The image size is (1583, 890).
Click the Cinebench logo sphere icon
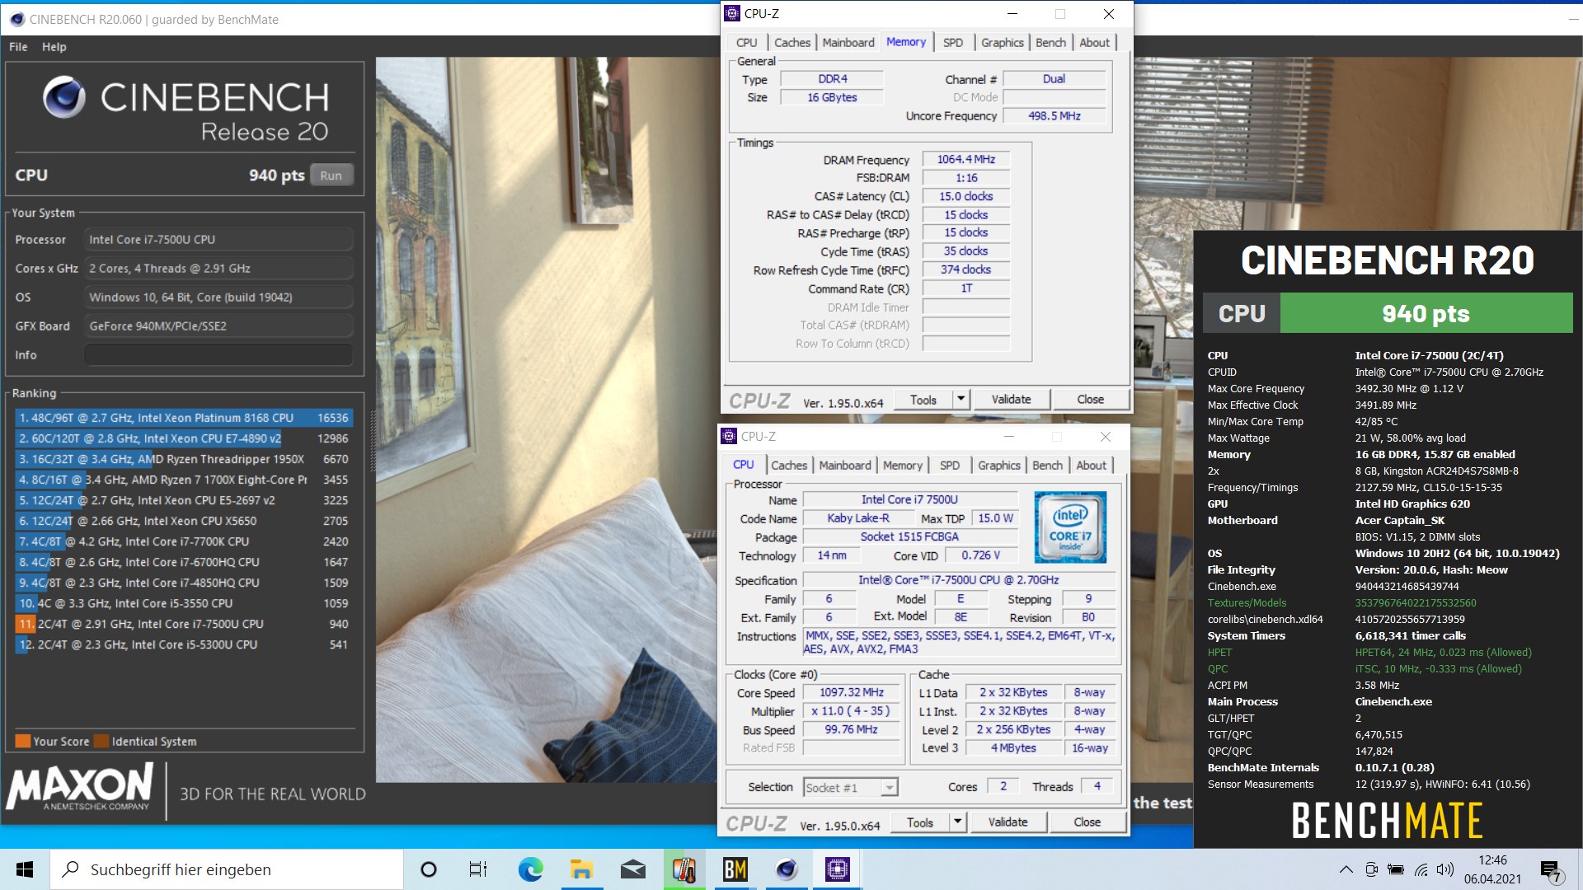[64, 97]
